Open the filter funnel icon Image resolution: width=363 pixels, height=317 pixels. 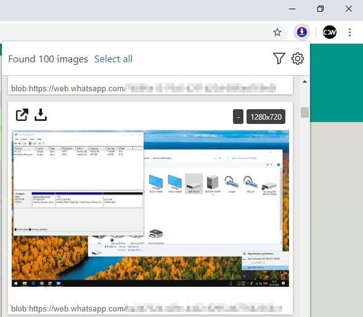(279, 59)
